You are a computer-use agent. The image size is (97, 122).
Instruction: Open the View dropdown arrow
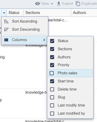52,4
